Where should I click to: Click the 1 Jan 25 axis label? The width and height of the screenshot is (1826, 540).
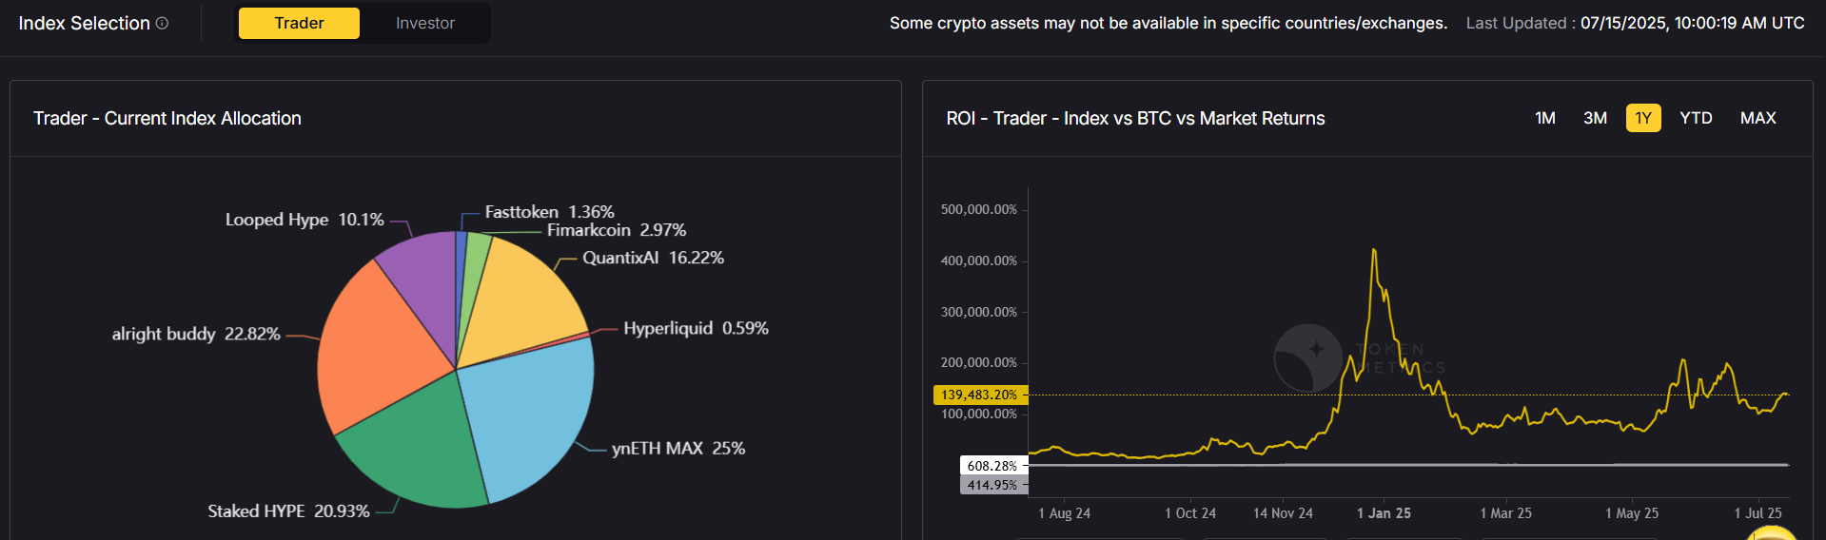coord(1384,513)
